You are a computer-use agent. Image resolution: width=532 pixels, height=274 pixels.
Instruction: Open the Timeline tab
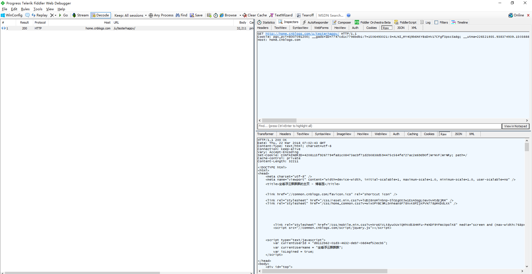[459, 22]
